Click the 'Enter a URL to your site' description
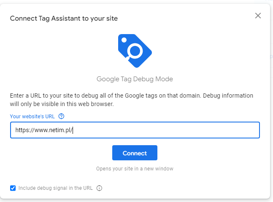273x202 pixels. 132,100
